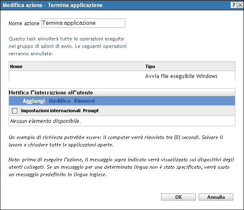Click the Tipo column header

150,66
